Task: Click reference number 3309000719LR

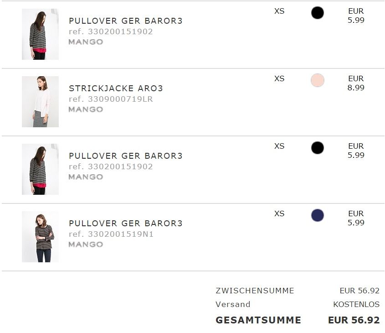Action: click(111, 99)
